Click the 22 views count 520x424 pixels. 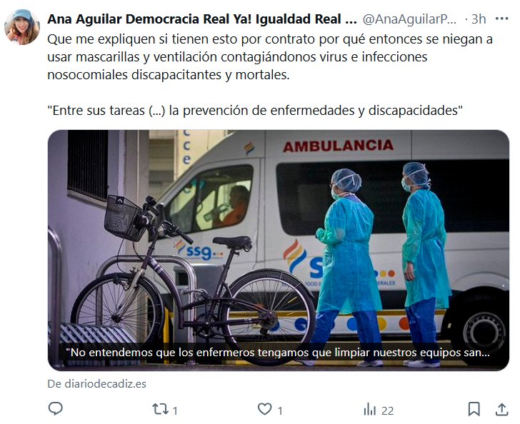tap(387, 411)
